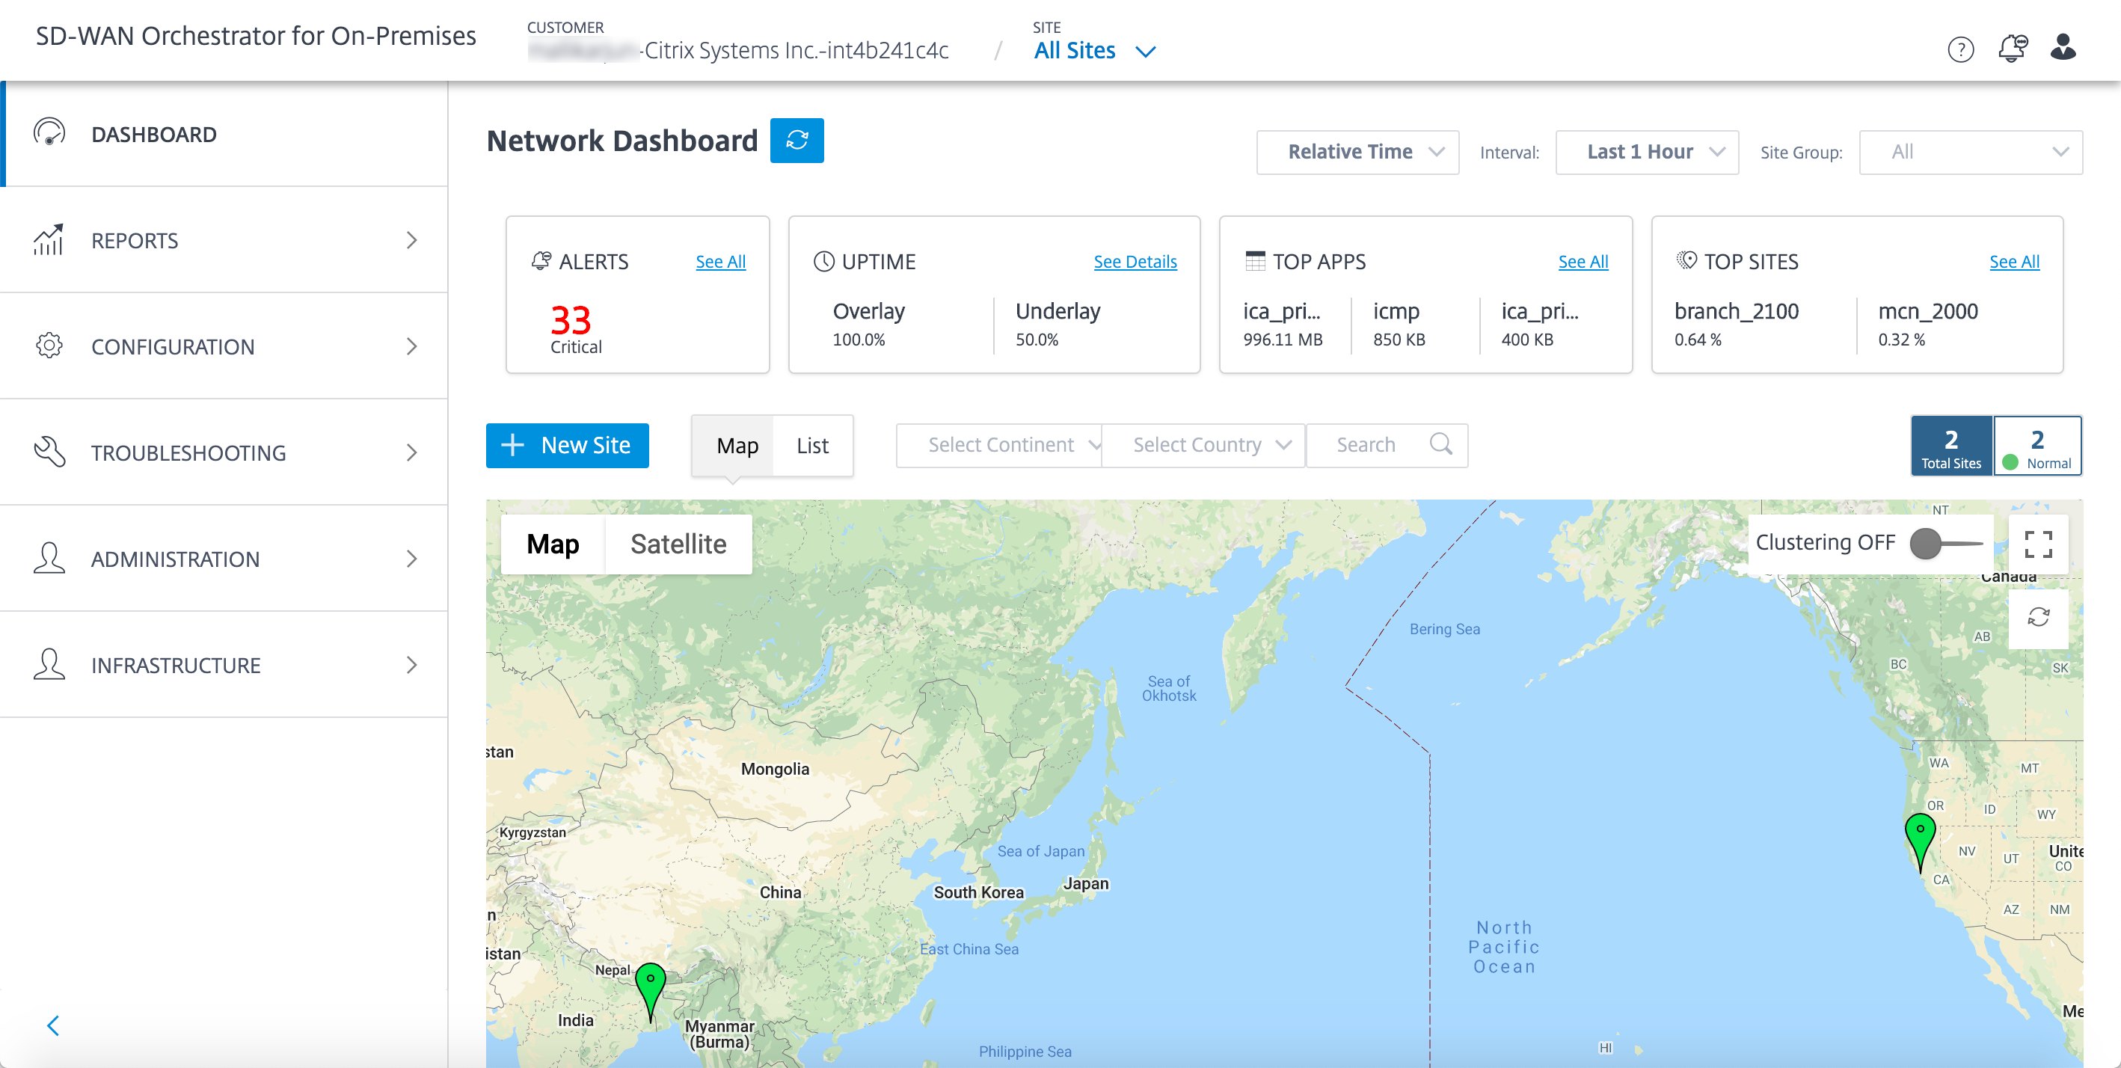
Task: Switch to the List tab
Action: pos(812,446)
